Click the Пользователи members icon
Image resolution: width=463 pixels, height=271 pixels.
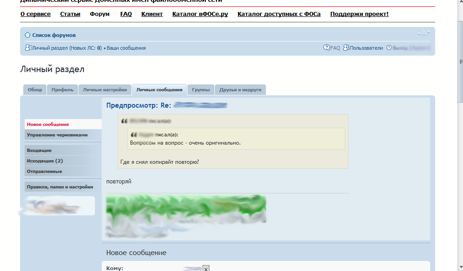[346, 47]
